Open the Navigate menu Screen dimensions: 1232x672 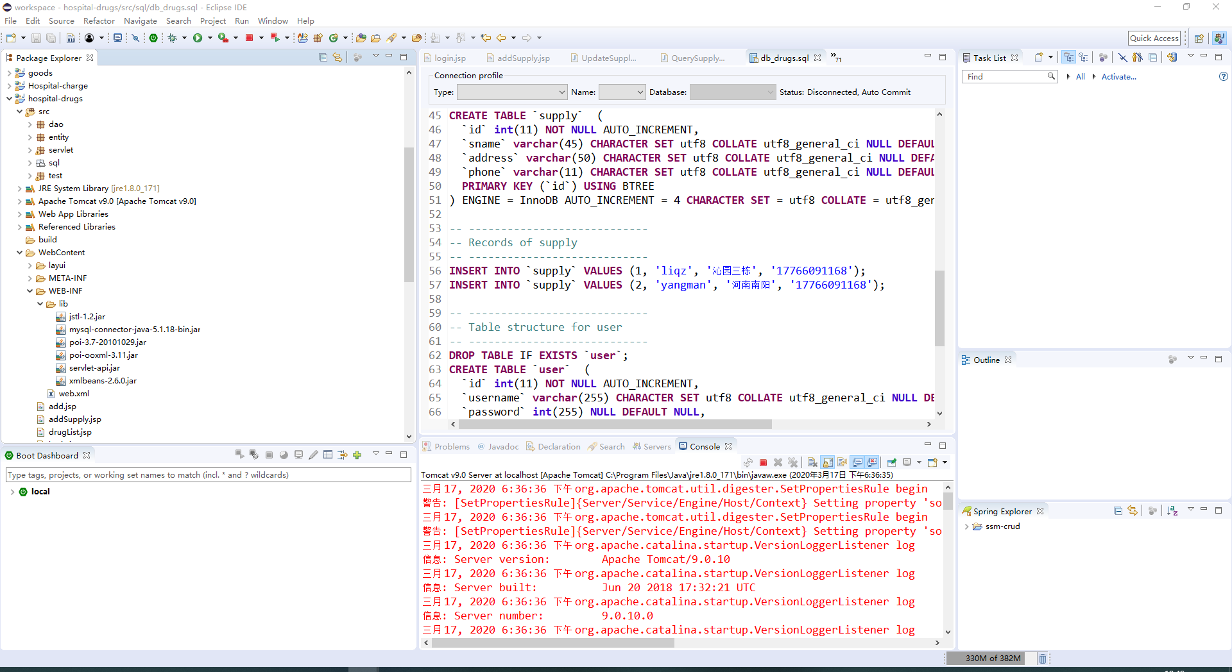141,21
